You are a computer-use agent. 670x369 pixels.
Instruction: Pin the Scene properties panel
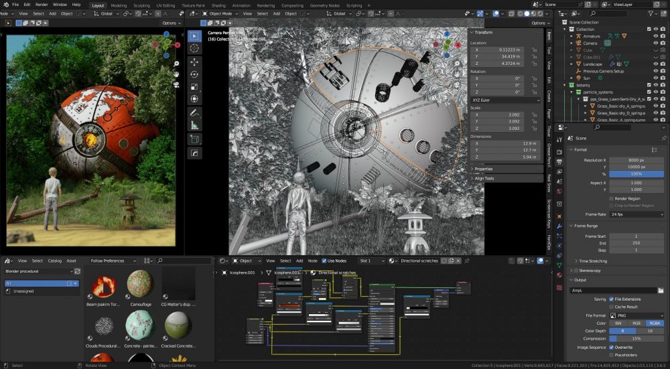coord(663,139)
